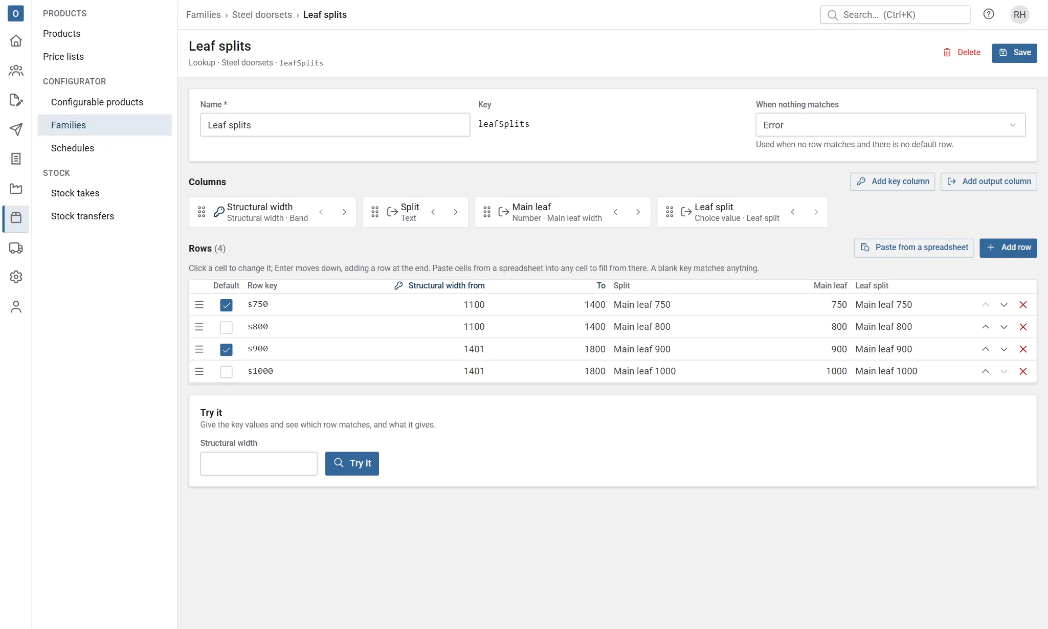Move Main leaf column left with arrow
The width and height of the screenshot is (1048, 629).
(615, 212)
